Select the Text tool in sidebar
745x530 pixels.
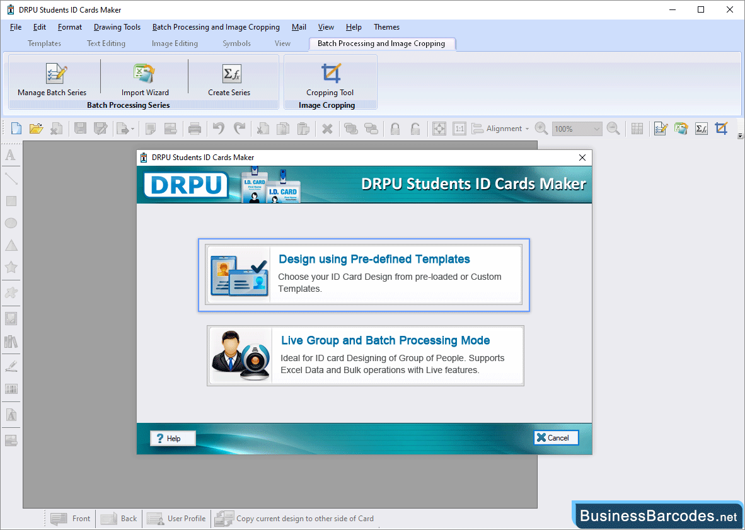[11, 155]
